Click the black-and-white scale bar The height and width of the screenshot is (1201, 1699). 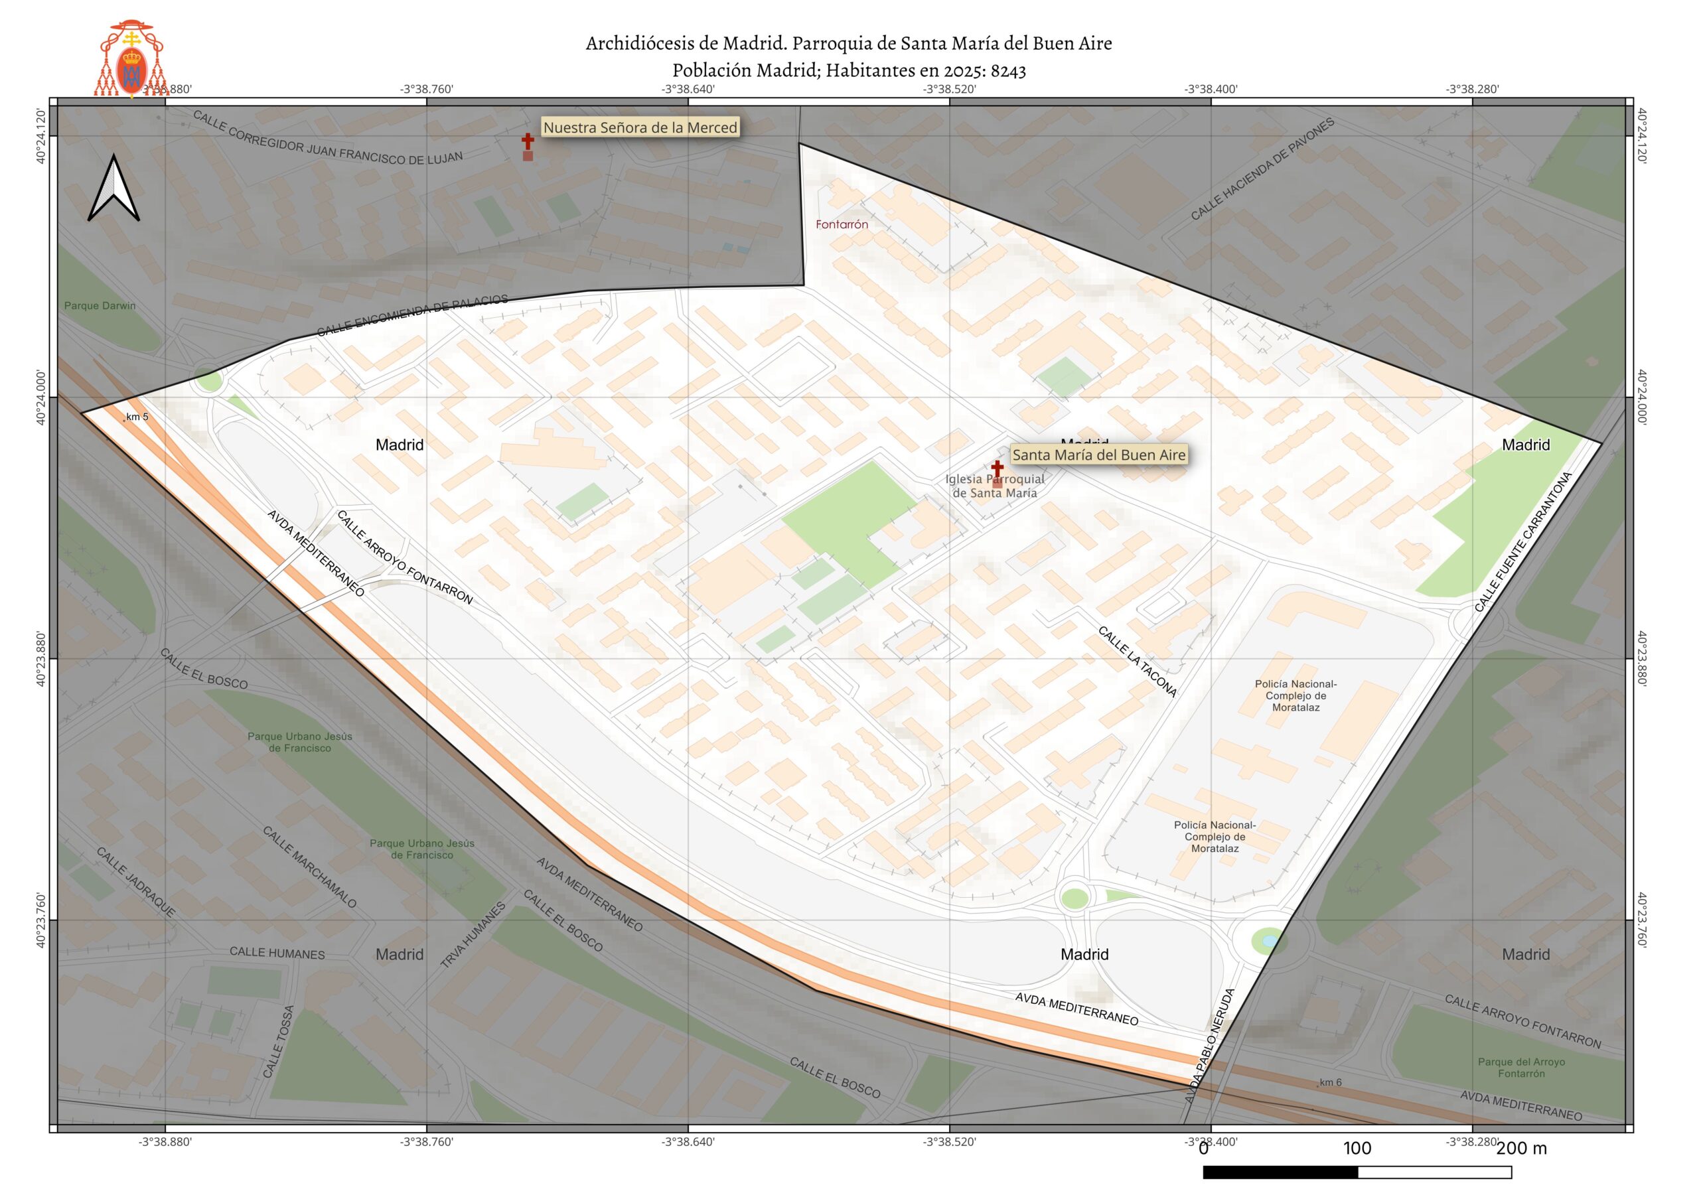pyautogui.click(x=1357, y=1172)
